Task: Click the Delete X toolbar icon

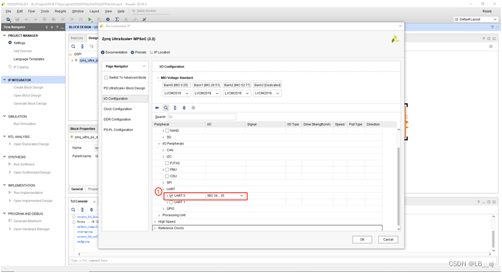Action: pyautogui.click(x=63, y=20)
